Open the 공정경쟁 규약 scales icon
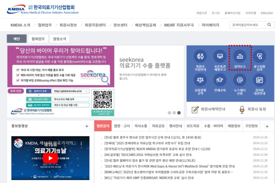275x183 pixels. tap(200, 80)
